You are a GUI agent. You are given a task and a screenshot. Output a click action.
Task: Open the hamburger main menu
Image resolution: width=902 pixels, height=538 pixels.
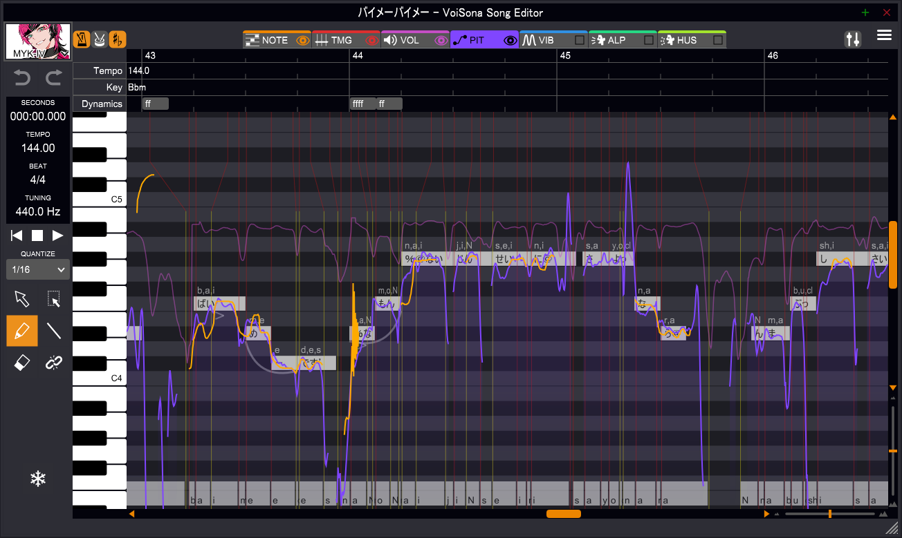[884, 35]
